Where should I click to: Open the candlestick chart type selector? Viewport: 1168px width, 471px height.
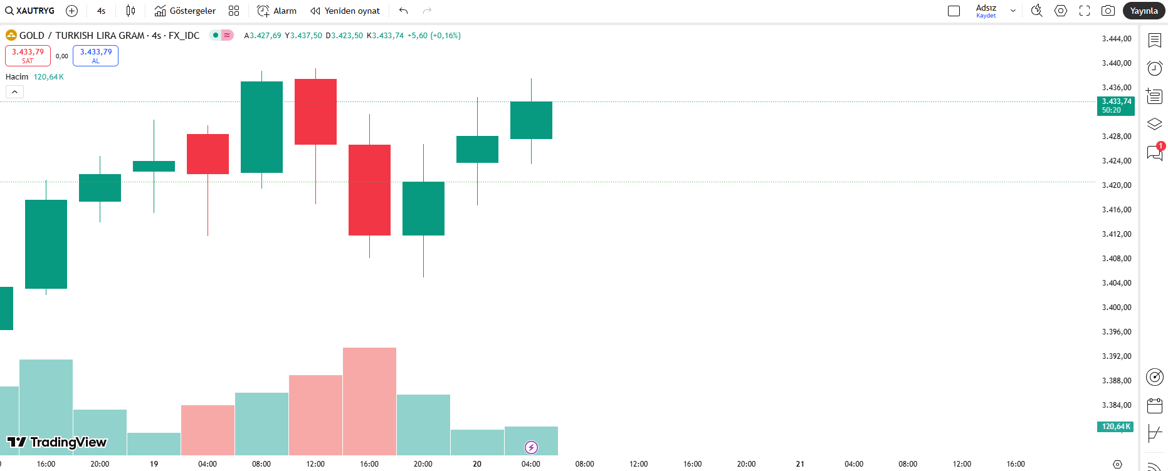(x=130, y=11)
